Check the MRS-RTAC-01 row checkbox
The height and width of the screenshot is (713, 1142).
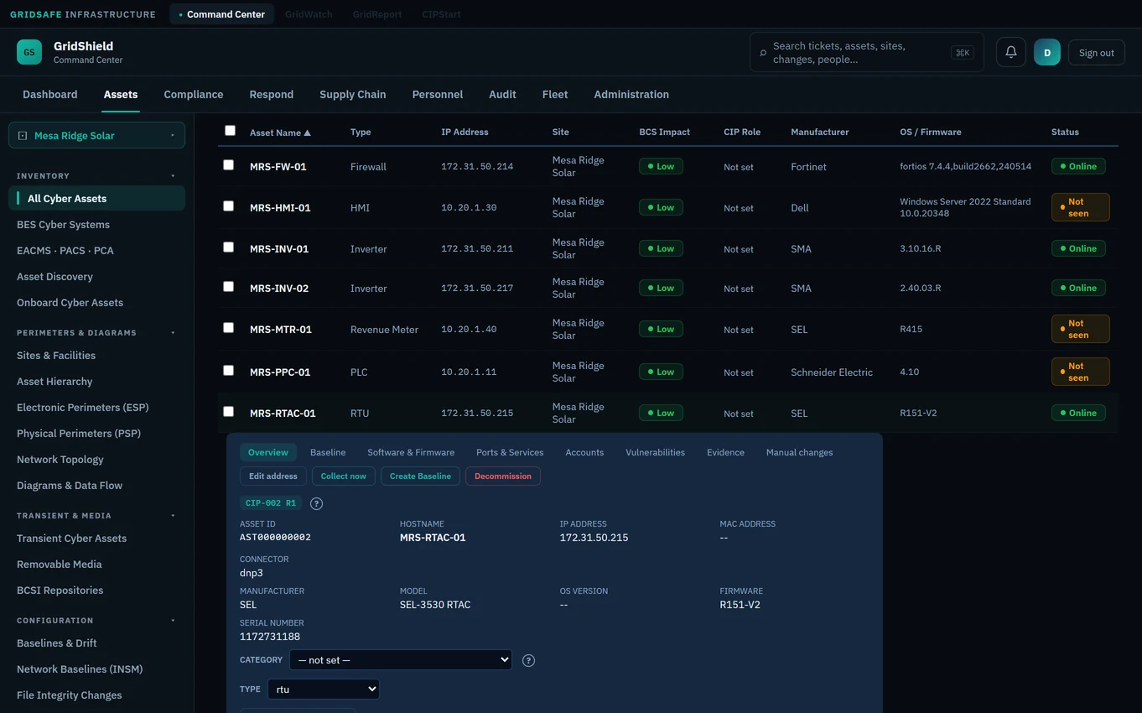[x=228, y=412]
